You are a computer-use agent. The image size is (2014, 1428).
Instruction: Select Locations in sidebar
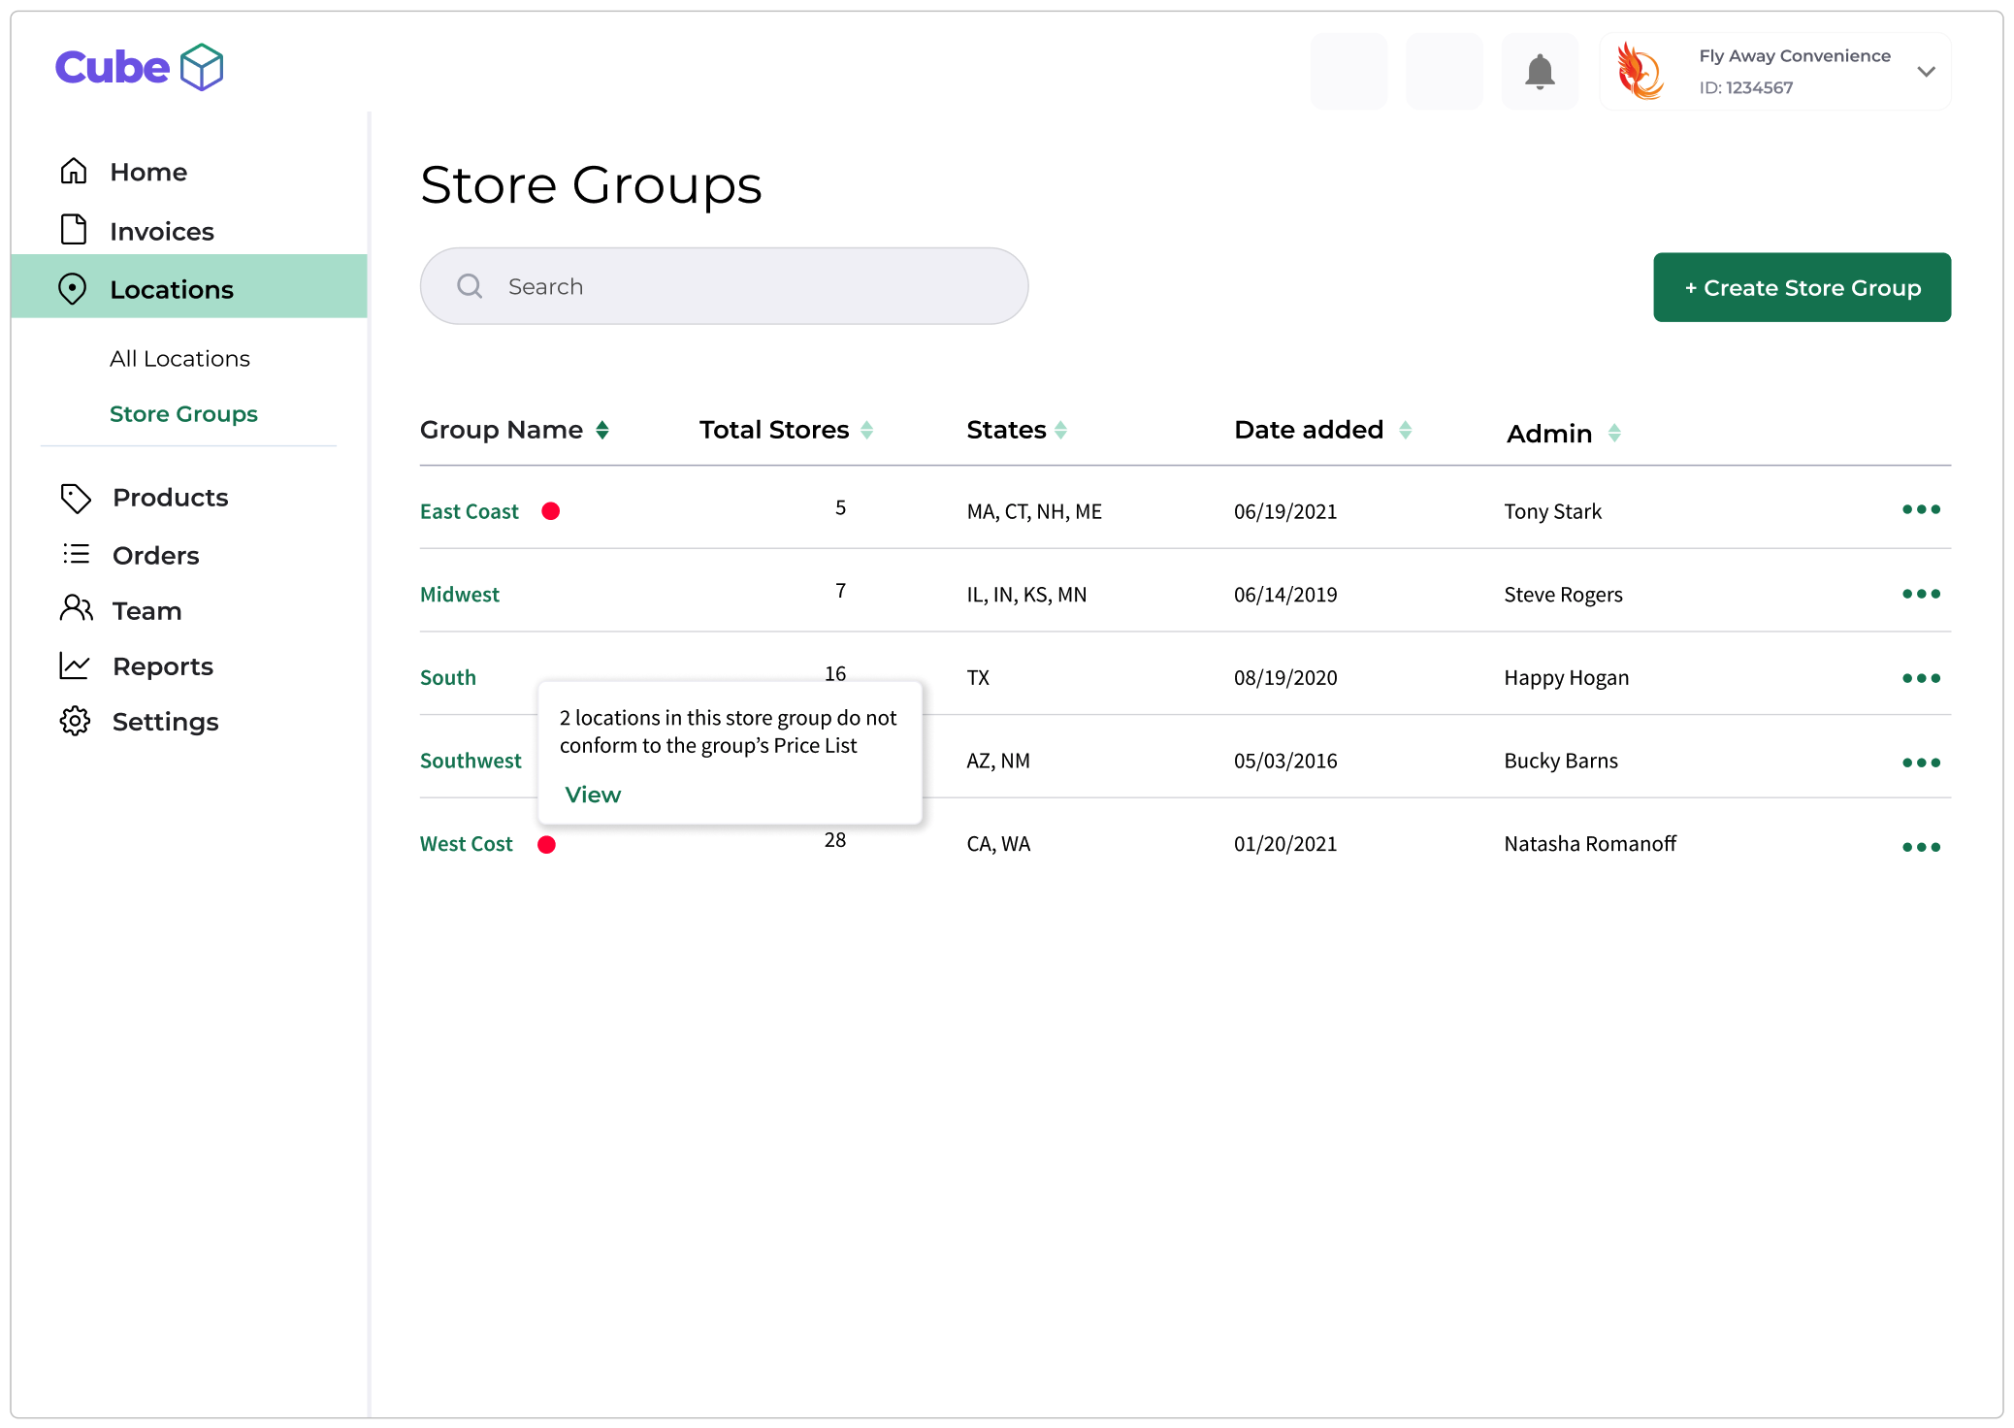(189, 286)
